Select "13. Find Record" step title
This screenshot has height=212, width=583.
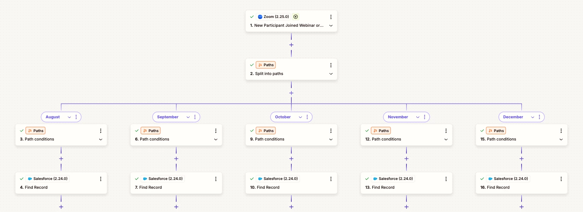tap(380, 187)
